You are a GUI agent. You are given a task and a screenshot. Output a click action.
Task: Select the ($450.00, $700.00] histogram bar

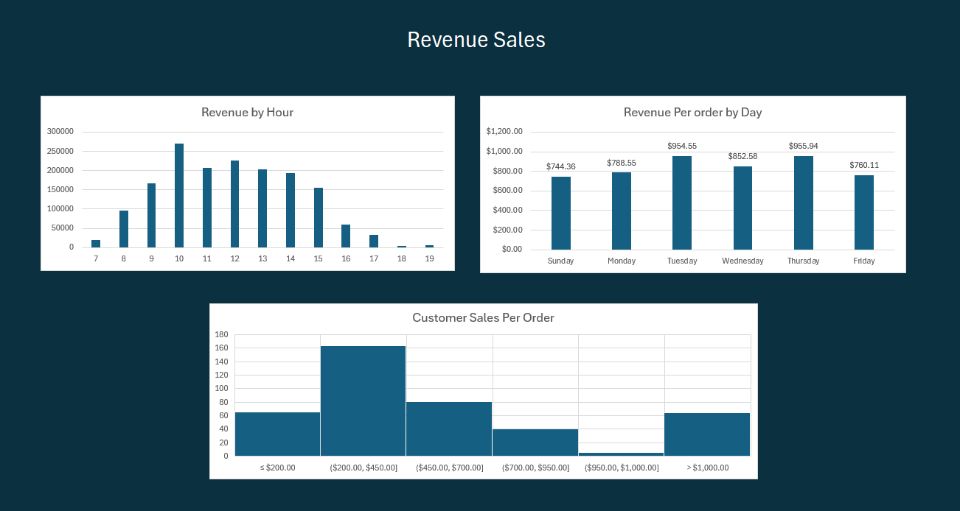[x=449, y=429]
